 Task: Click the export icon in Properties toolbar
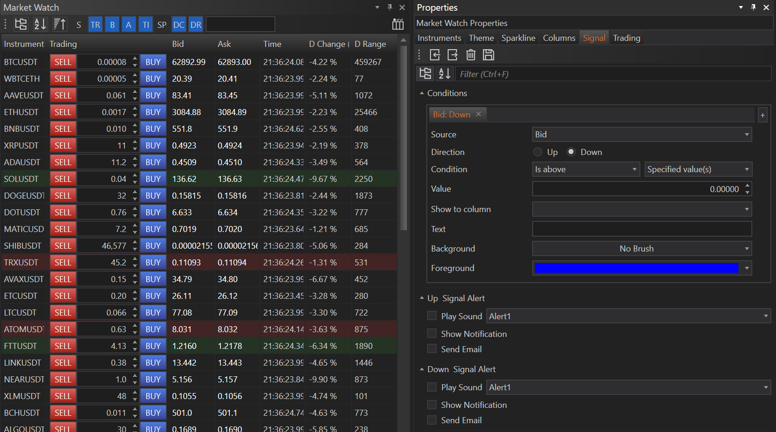pos(452,55)
